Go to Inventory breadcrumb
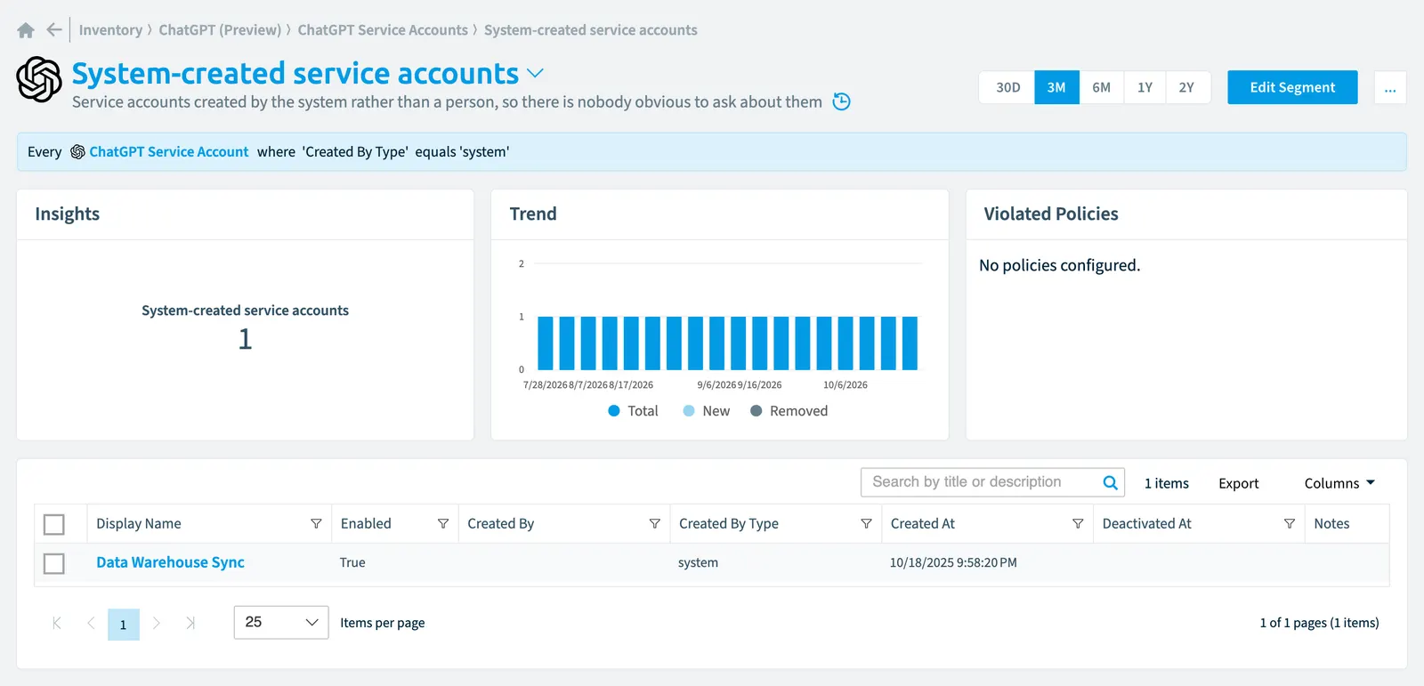 click(x=110, y=30)
